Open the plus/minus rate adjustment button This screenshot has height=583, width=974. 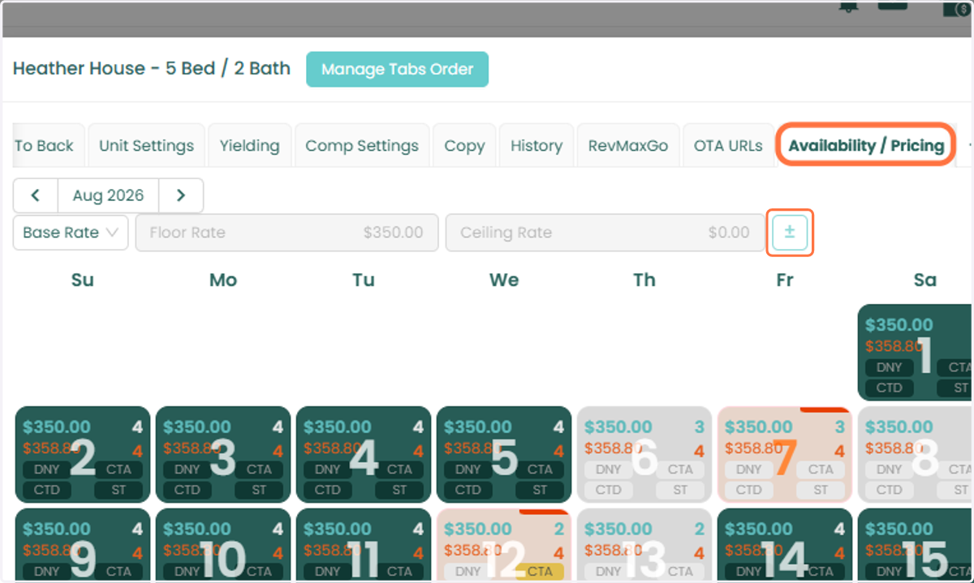click(790, 233)
